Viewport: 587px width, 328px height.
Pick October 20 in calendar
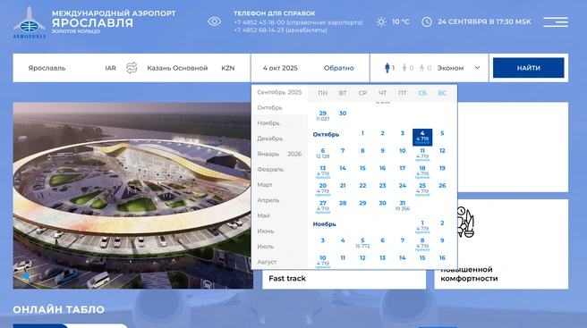(323, 189)
